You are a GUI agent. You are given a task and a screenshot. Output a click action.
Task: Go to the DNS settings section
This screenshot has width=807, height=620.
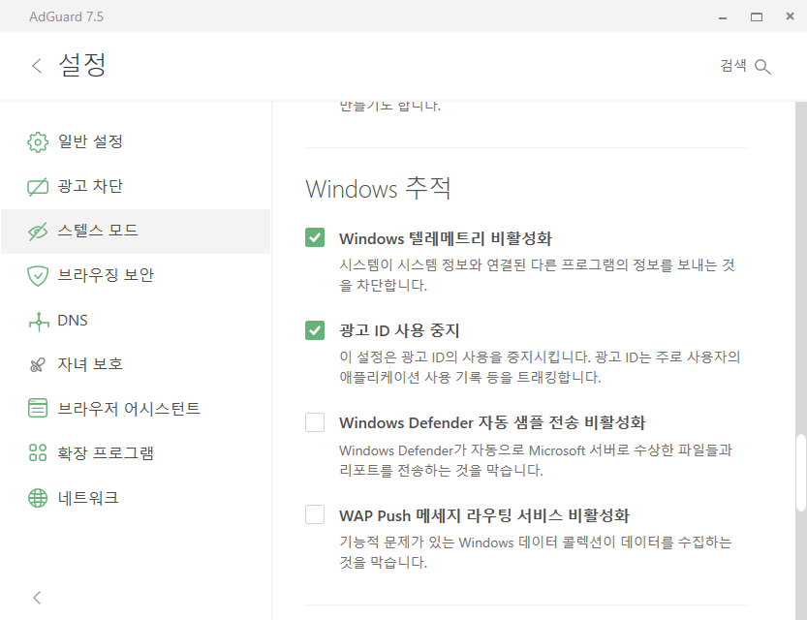coord(136,321)
